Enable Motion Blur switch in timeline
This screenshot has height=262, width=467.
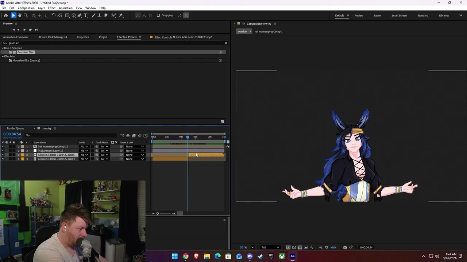pyautogui.click(x=139, y=136)
